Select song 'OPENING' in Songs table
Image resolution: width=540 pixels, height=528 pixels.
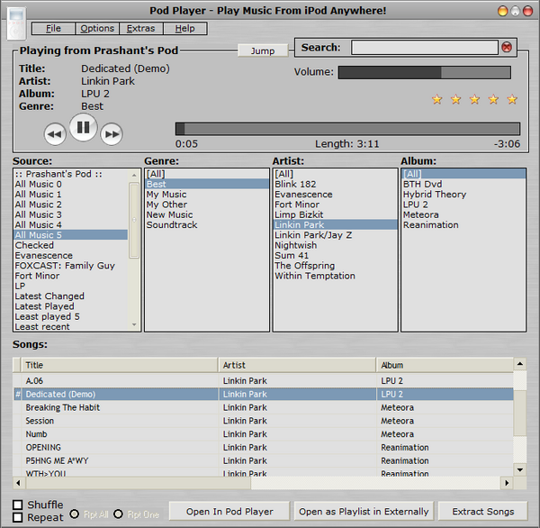click(264, 447)
